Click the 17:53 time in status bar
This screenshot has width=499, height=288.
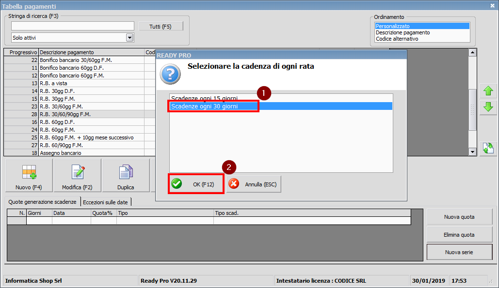tap(459, 281)
